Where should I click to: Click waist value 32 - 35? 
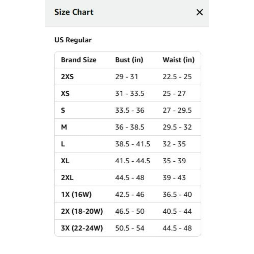(x=174, y=144)
